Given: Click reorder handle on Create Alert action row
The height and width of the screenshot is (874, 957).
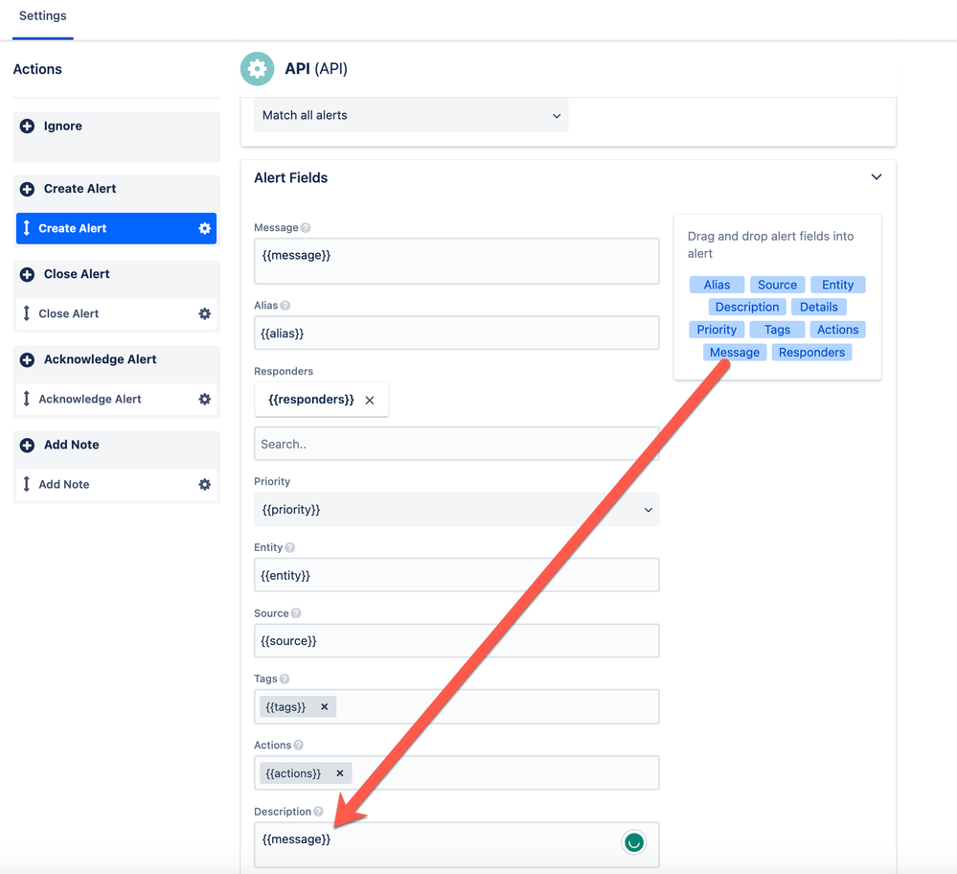Looking at the screenshot, I should 26,228.
